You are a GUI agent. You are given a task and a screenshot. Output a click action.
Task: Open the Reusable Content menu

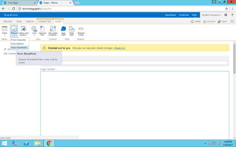tap(53, 31)
